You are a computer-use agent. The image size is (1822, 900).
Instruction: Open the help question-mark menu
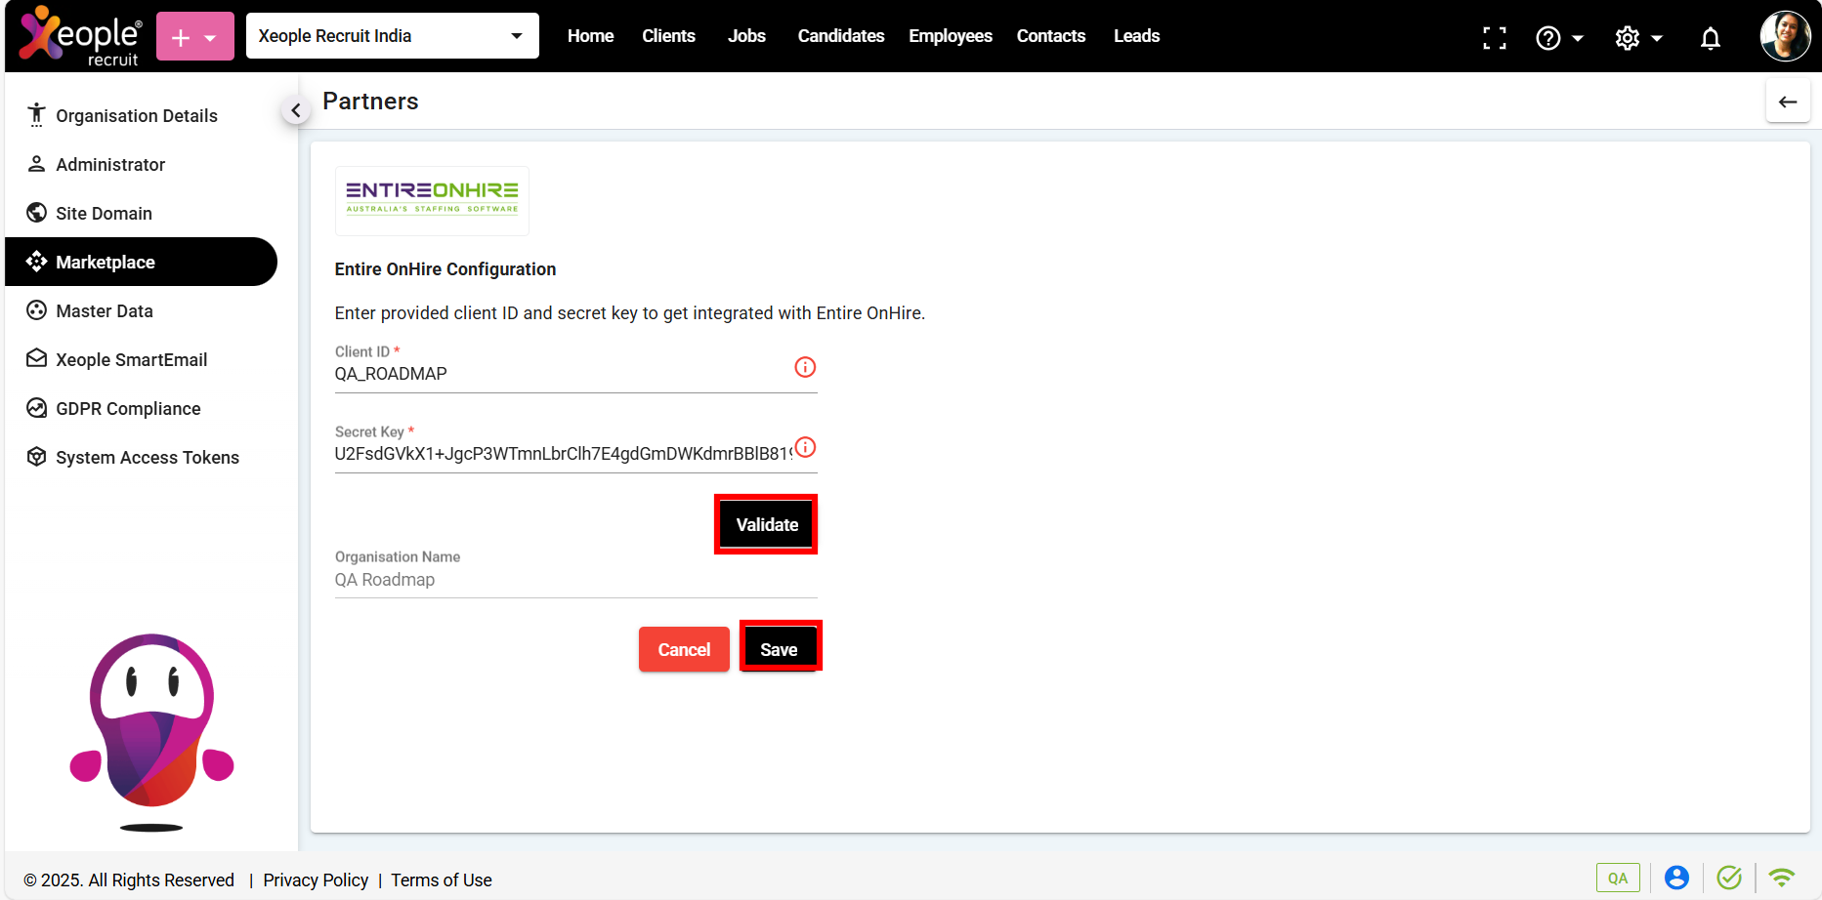tap(1559, 38)
